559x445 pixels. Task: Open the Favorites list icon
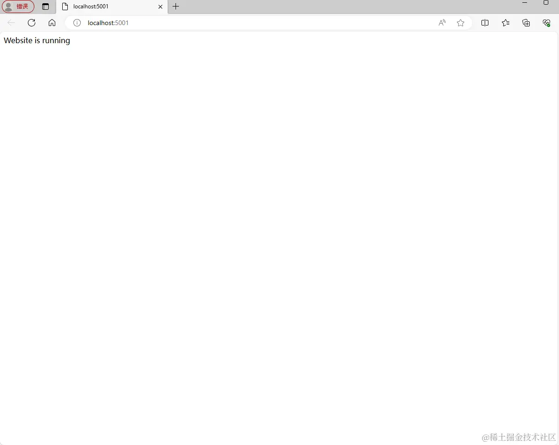coord(506,23)
